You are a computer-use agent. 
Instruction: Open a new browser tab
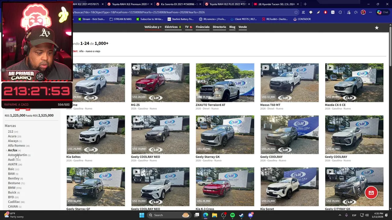click(x=305, y=4)
